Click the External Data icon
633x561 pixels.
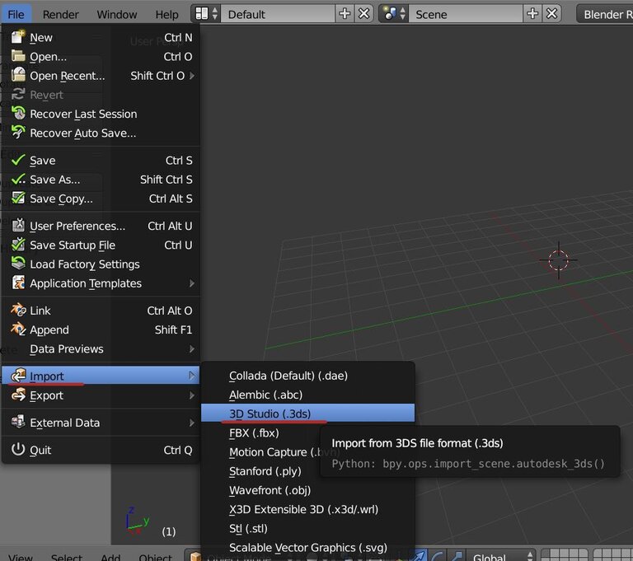18,422
